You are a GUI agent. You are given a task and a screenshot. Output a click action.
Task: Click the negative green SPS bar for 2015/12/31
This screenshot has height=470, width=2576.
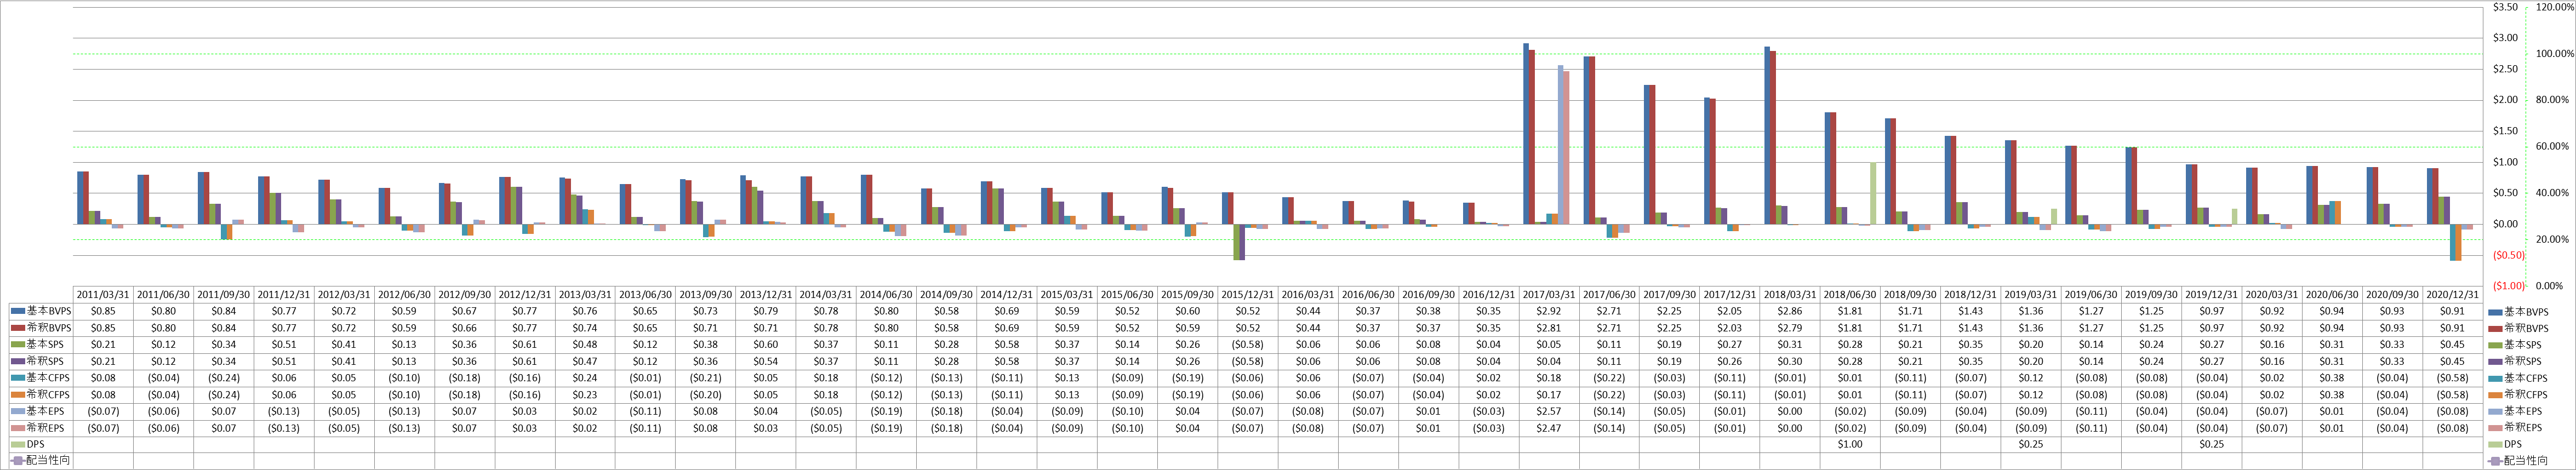(1237, 242)
